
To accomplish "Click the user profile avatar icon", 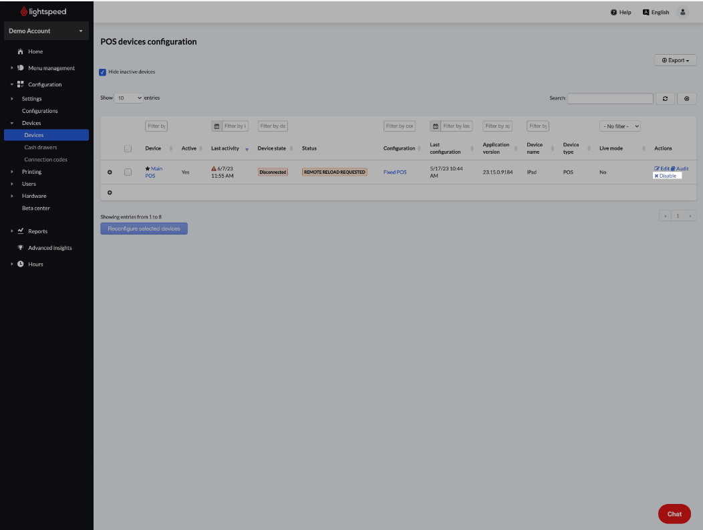I will point(682,12).
